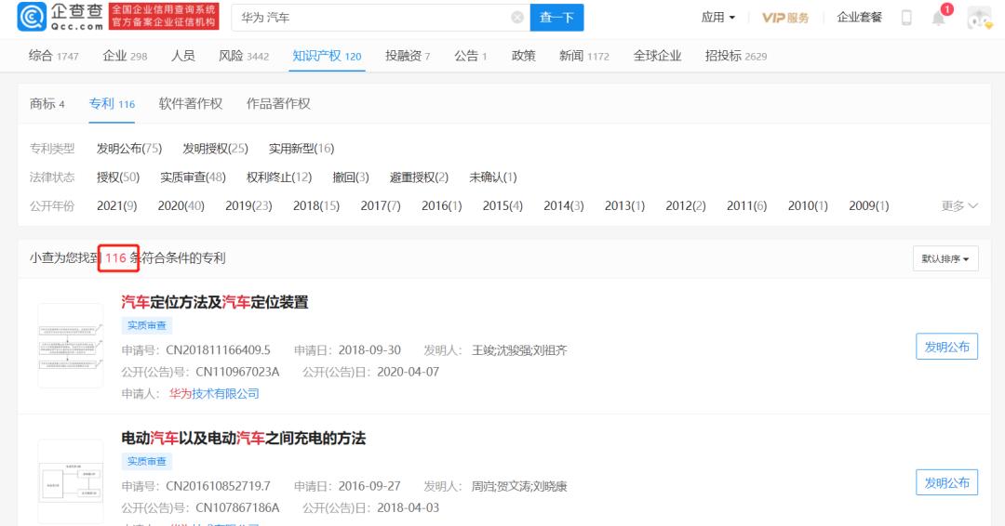Clear the search box with the X icon
The image size is (1005, 526).
point(517,18)
